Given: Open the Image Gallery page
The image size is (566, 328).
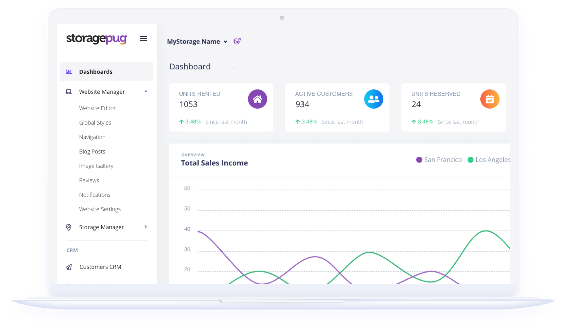Looking at the screenshot, I should [96, 166].
